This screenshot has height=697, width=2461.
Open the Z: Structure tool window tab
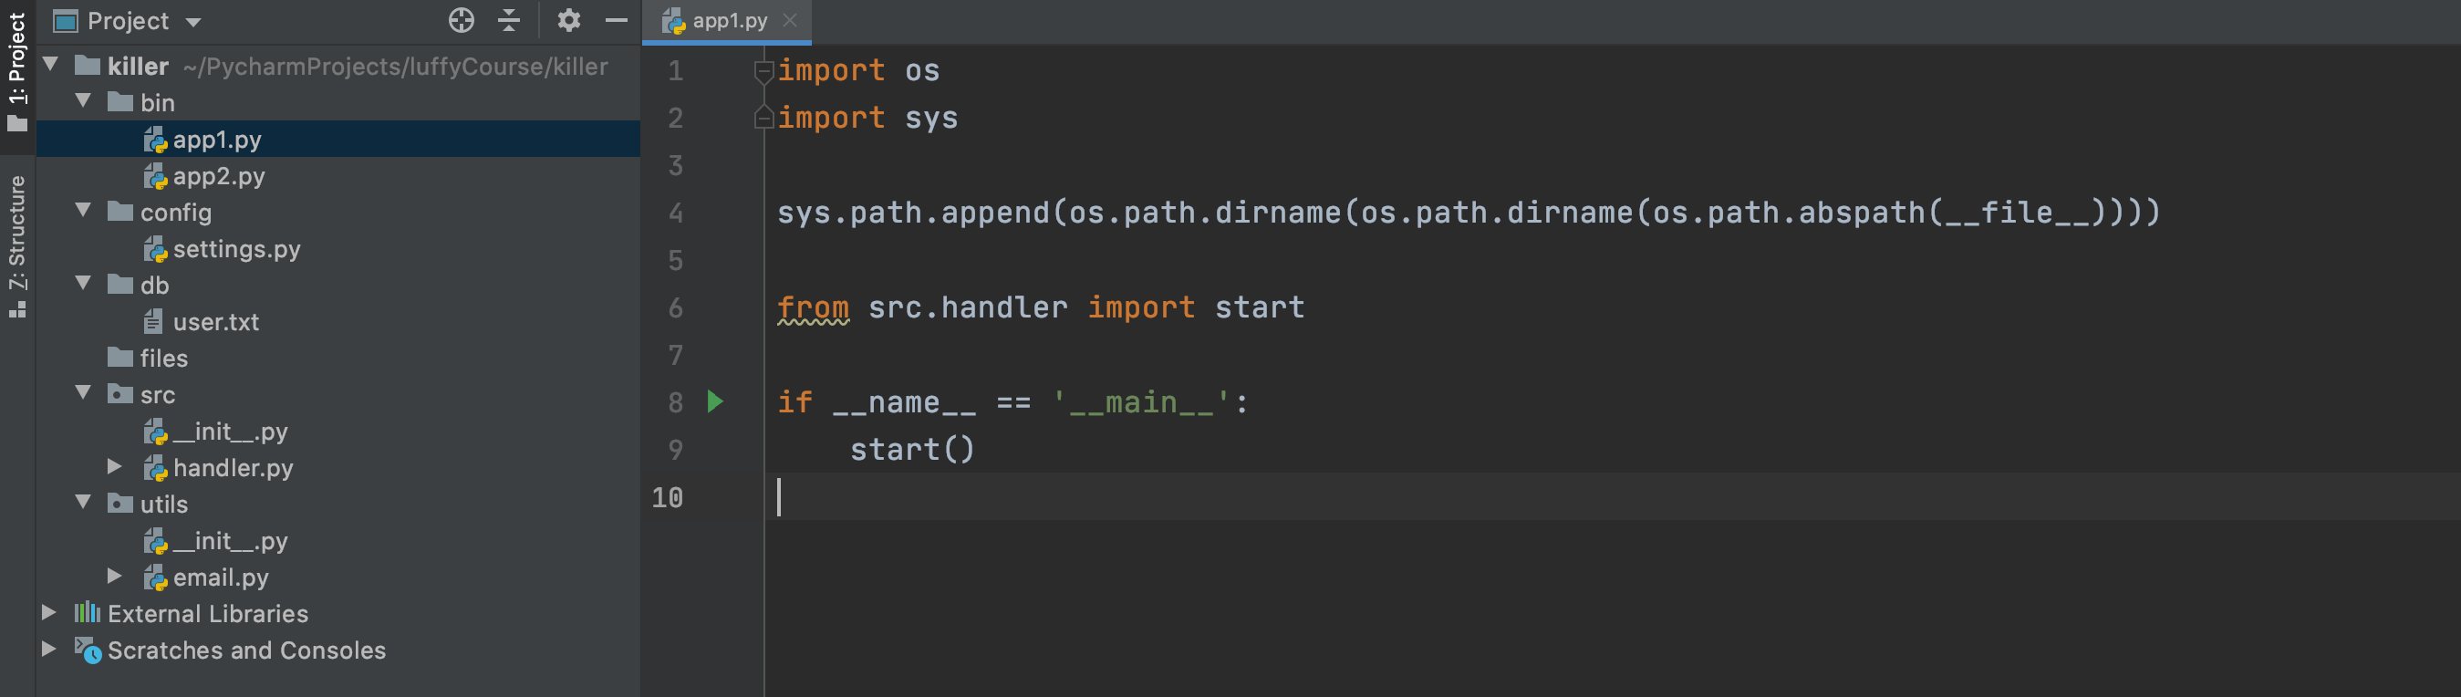[x=17, y=244]
